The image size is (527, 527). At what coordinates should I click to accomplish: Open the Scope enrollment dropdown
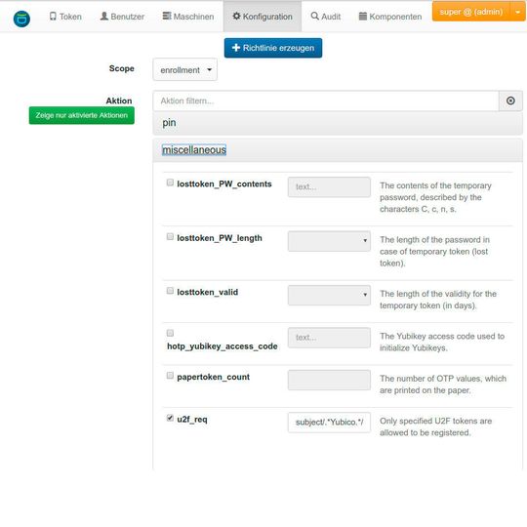pos(184,70)
